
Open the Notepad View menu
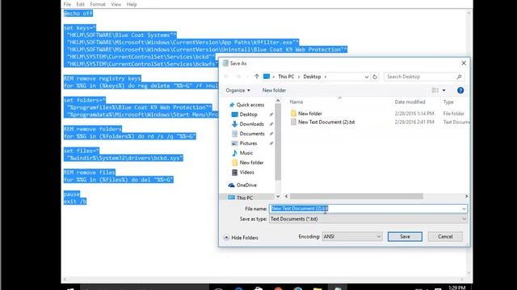[x=116, y=4]
